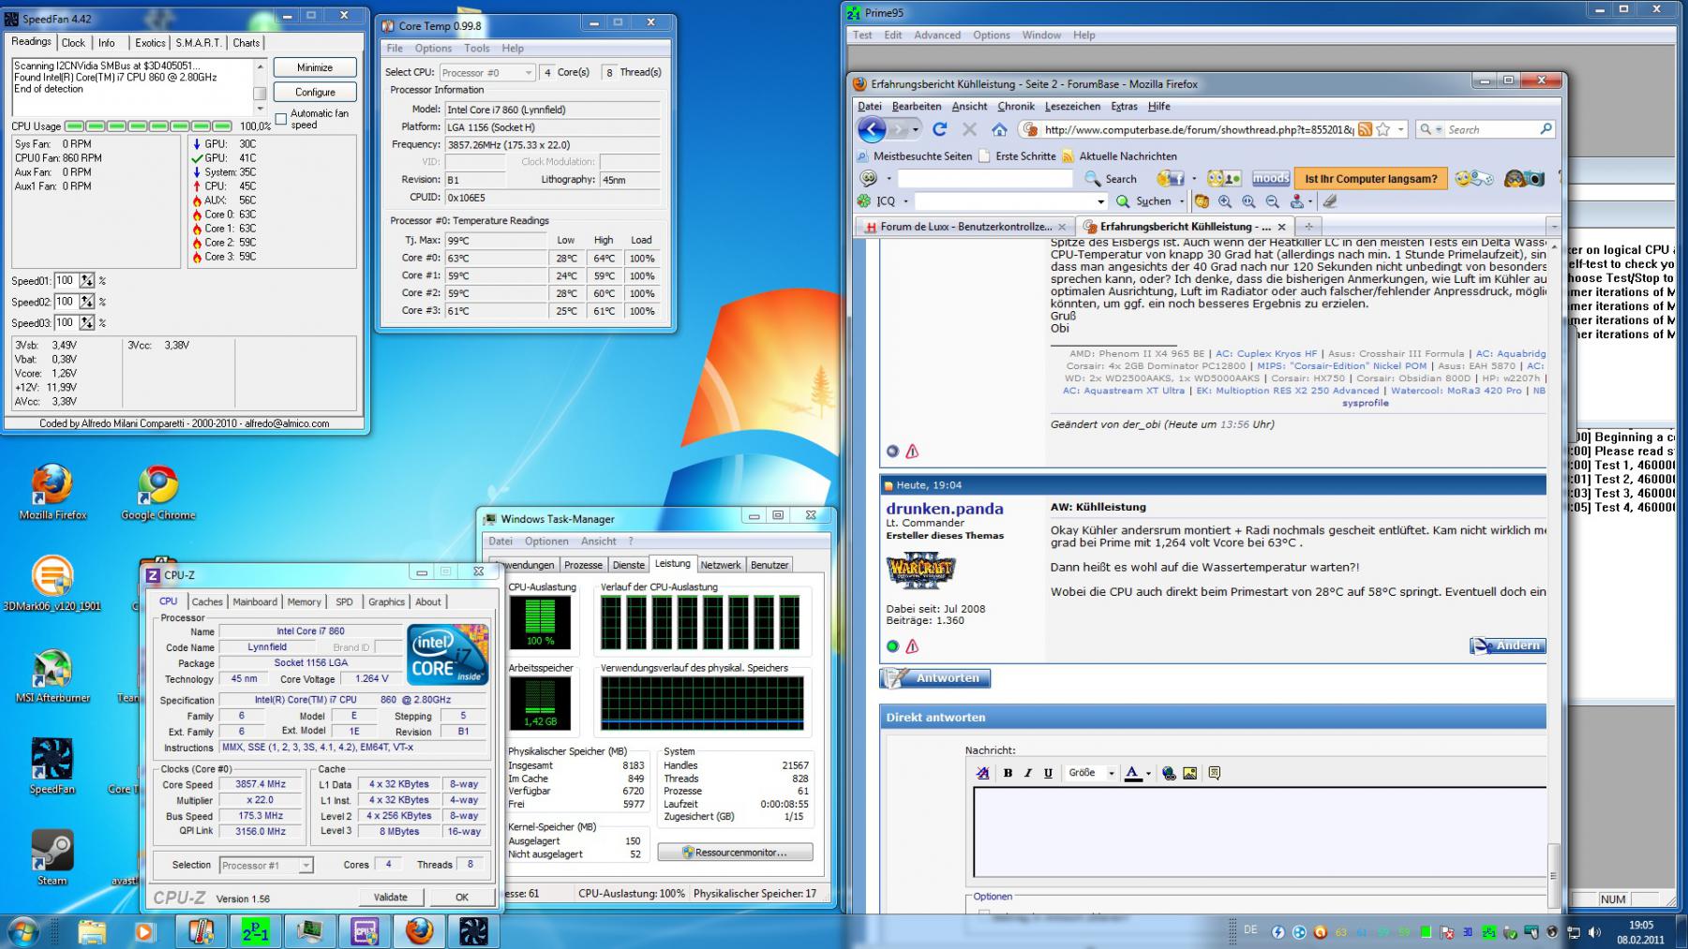The image size is (1688, 949).
Task: Switch to Clock tab in SpeedFan
Action: pos(73,43)
